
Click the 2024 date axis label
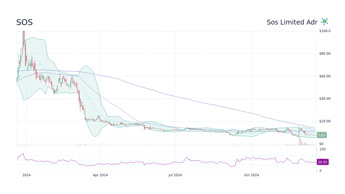(x=26, y=175)
